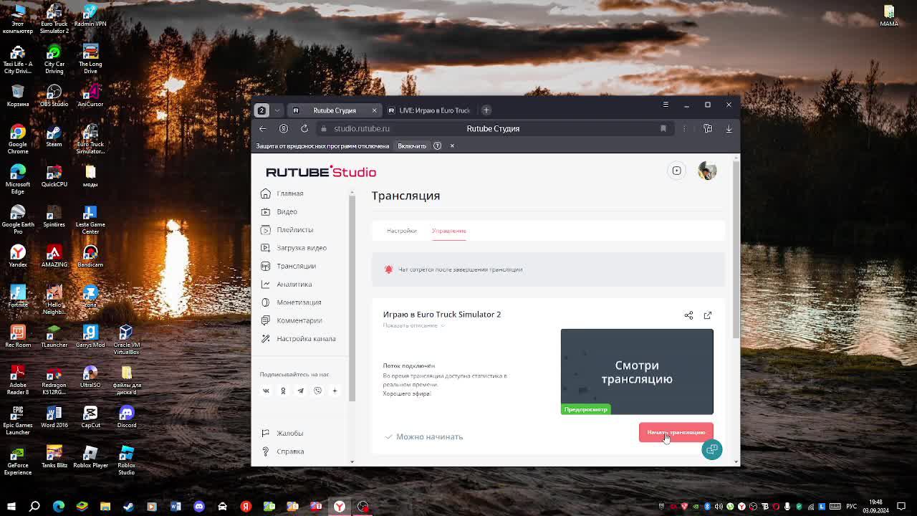Click the stream preview thumbnail
The height and width of the screenshot is (516, 917).
tap(637, 371)
